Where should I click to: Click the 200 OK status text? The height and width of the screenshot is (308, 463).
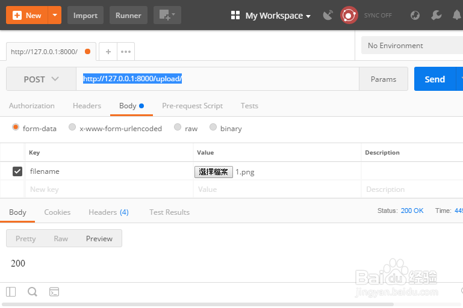tap(412, 211)
